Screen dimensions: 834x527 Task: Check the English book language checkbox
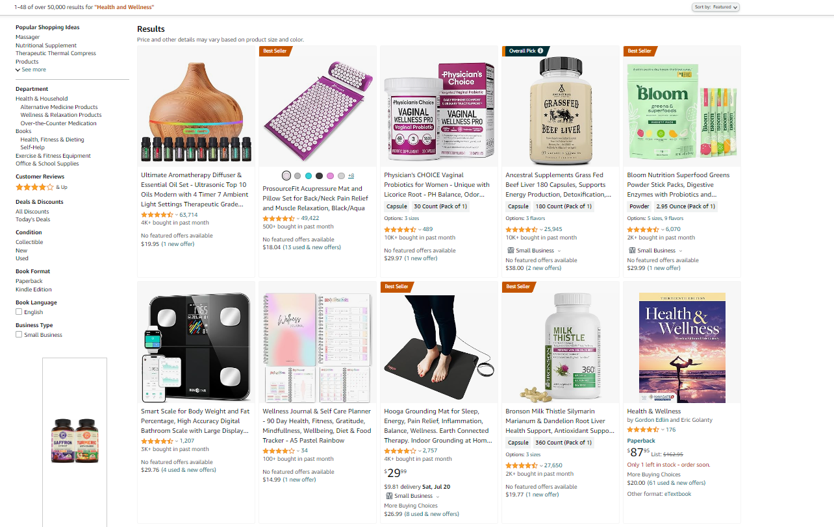[x=19, y=312]
